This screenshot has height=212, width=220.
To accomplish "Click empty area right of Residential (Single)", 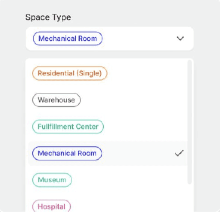I will coord(145,73).
